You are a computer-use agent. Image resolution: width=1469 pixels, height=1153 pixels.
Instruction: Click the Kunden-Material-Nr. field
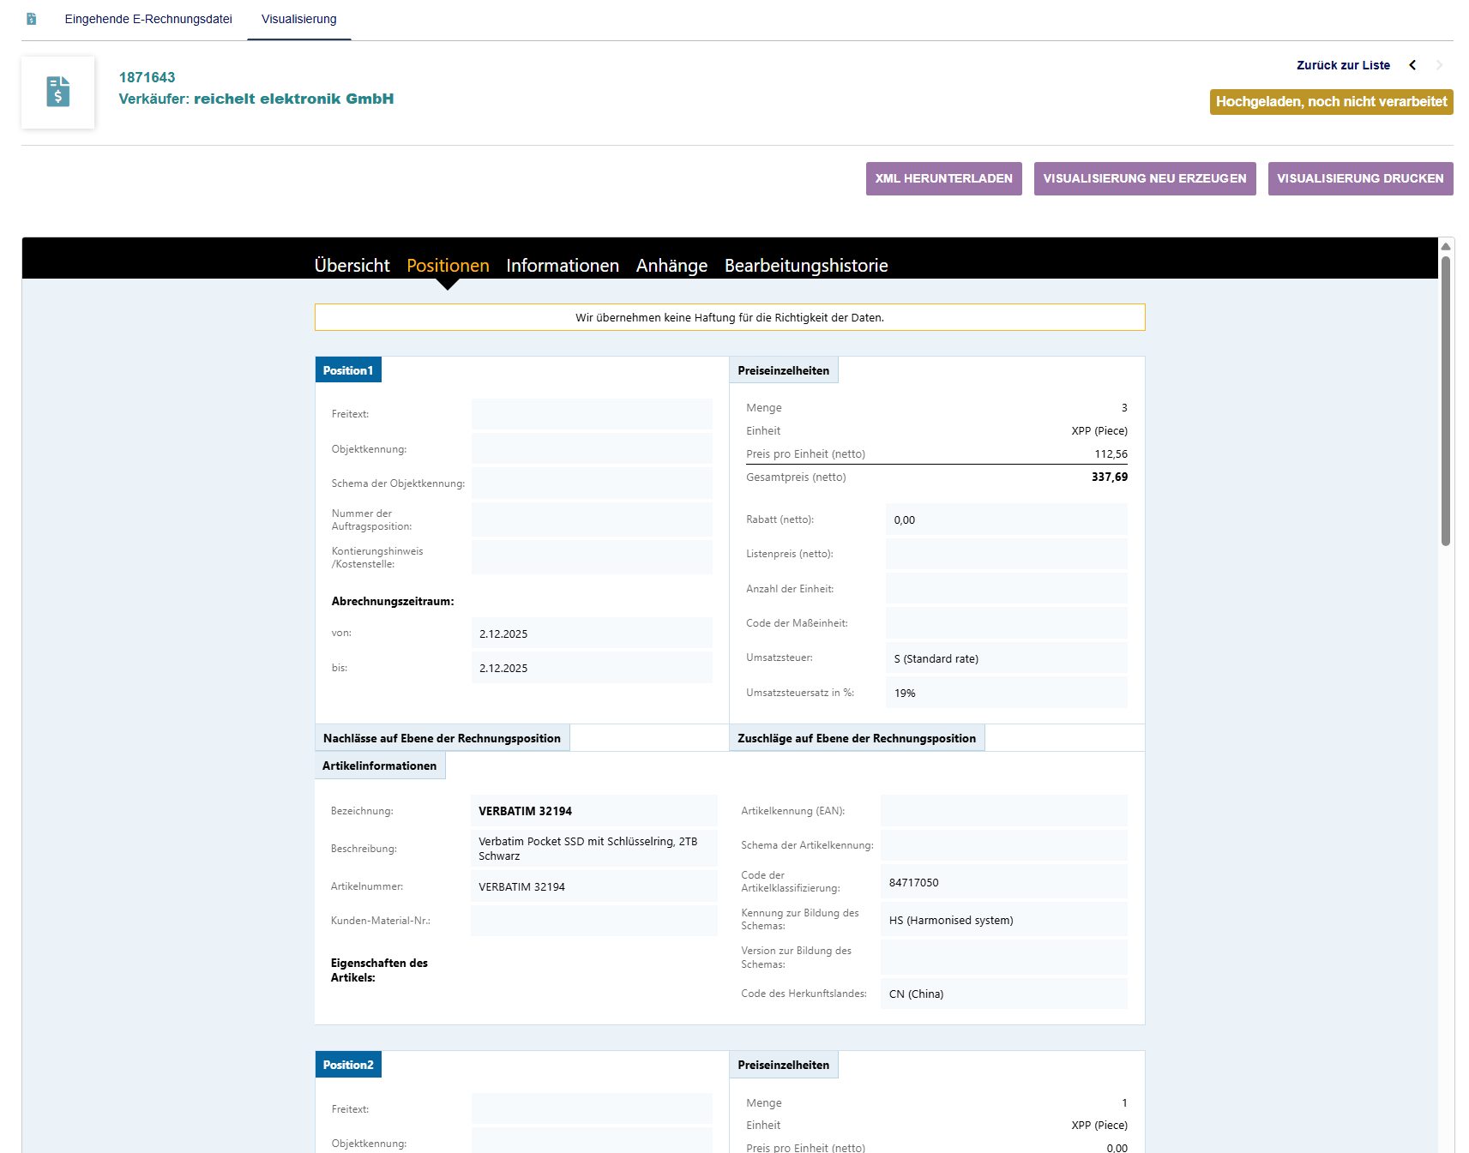[x=594, y=921]
